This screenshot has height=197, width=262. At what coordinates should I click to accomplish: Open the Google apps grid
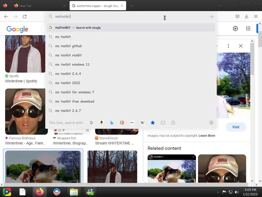(x=248, y=28)
